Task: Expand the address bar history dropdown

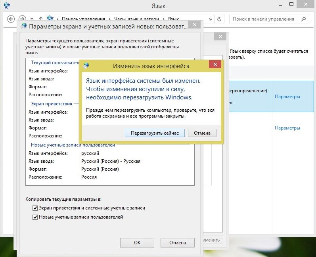Action: click(x=210, y=19)
